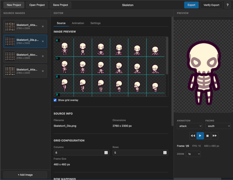233x180 pixels.
Task: Click the filename text Skeleton1_Die.png
Action: 65,126
